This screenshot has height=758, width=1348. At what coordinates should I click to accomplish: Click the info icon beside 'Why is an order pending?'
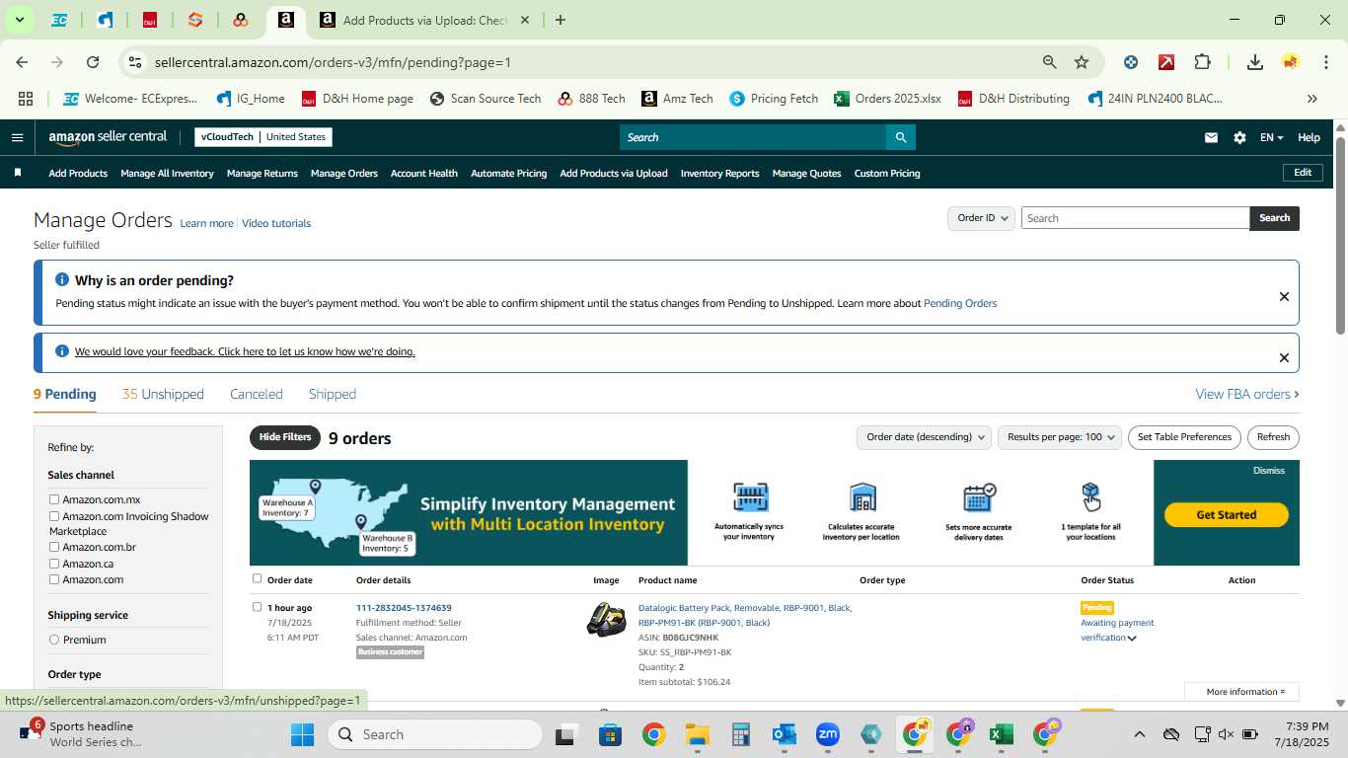[x=62, y=280]
